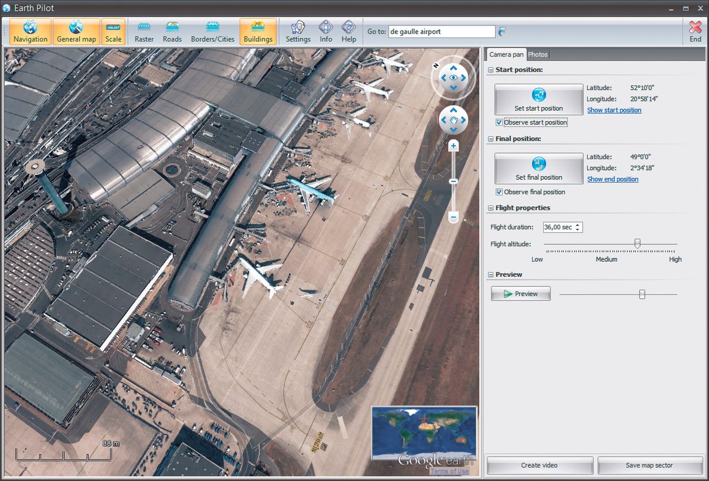709x481 pixels.
Task: Click the zoom in plus on map
Action: pos(453,146)
